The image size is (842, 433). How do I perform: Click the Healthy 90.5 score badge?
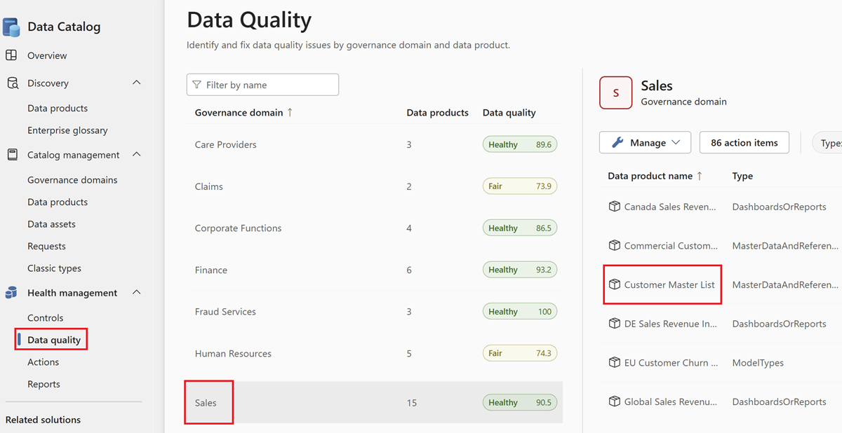pyautogui.click(x=519, y=402)
